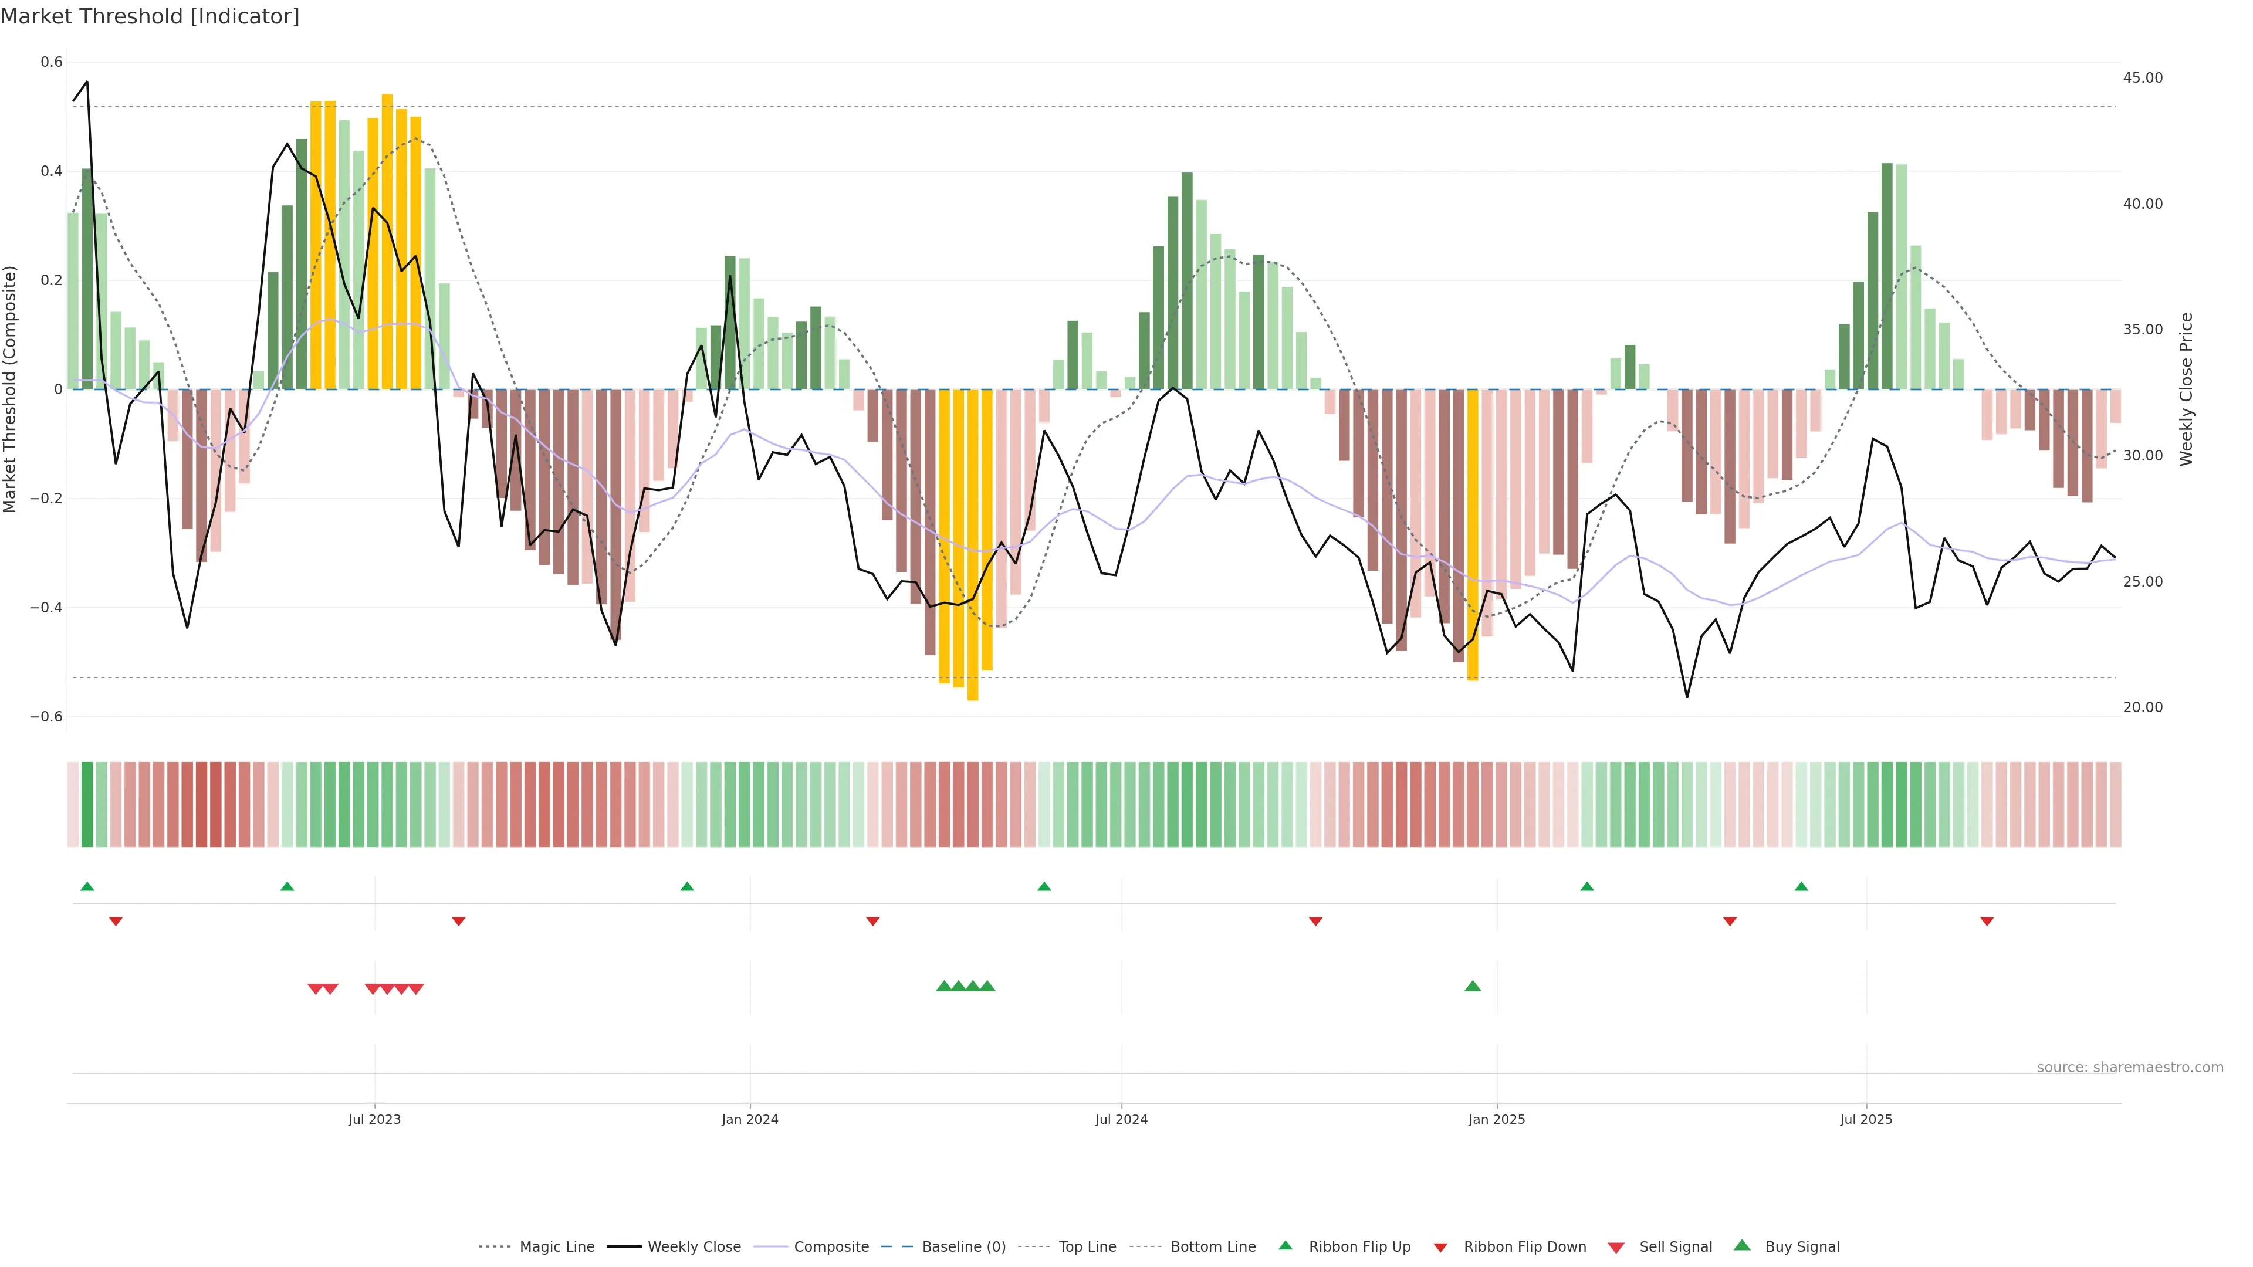Image resolution: width=2253 pixels, height=1267 pixels.
Task: Toggle Composite line legend item
Action: point(831,1247)
